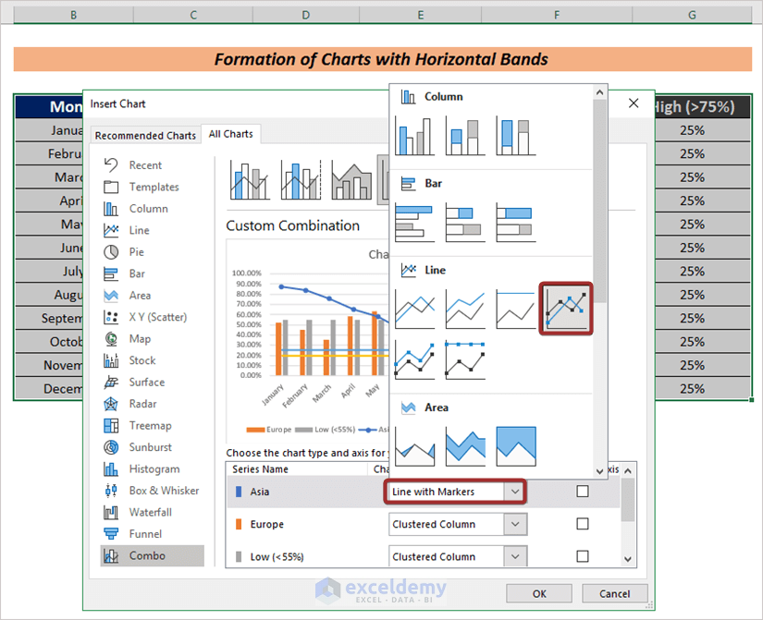763x620 pixels.
Task: Toggle secondary axis checkbox for Low (<55%)
Action: (583, 556)
